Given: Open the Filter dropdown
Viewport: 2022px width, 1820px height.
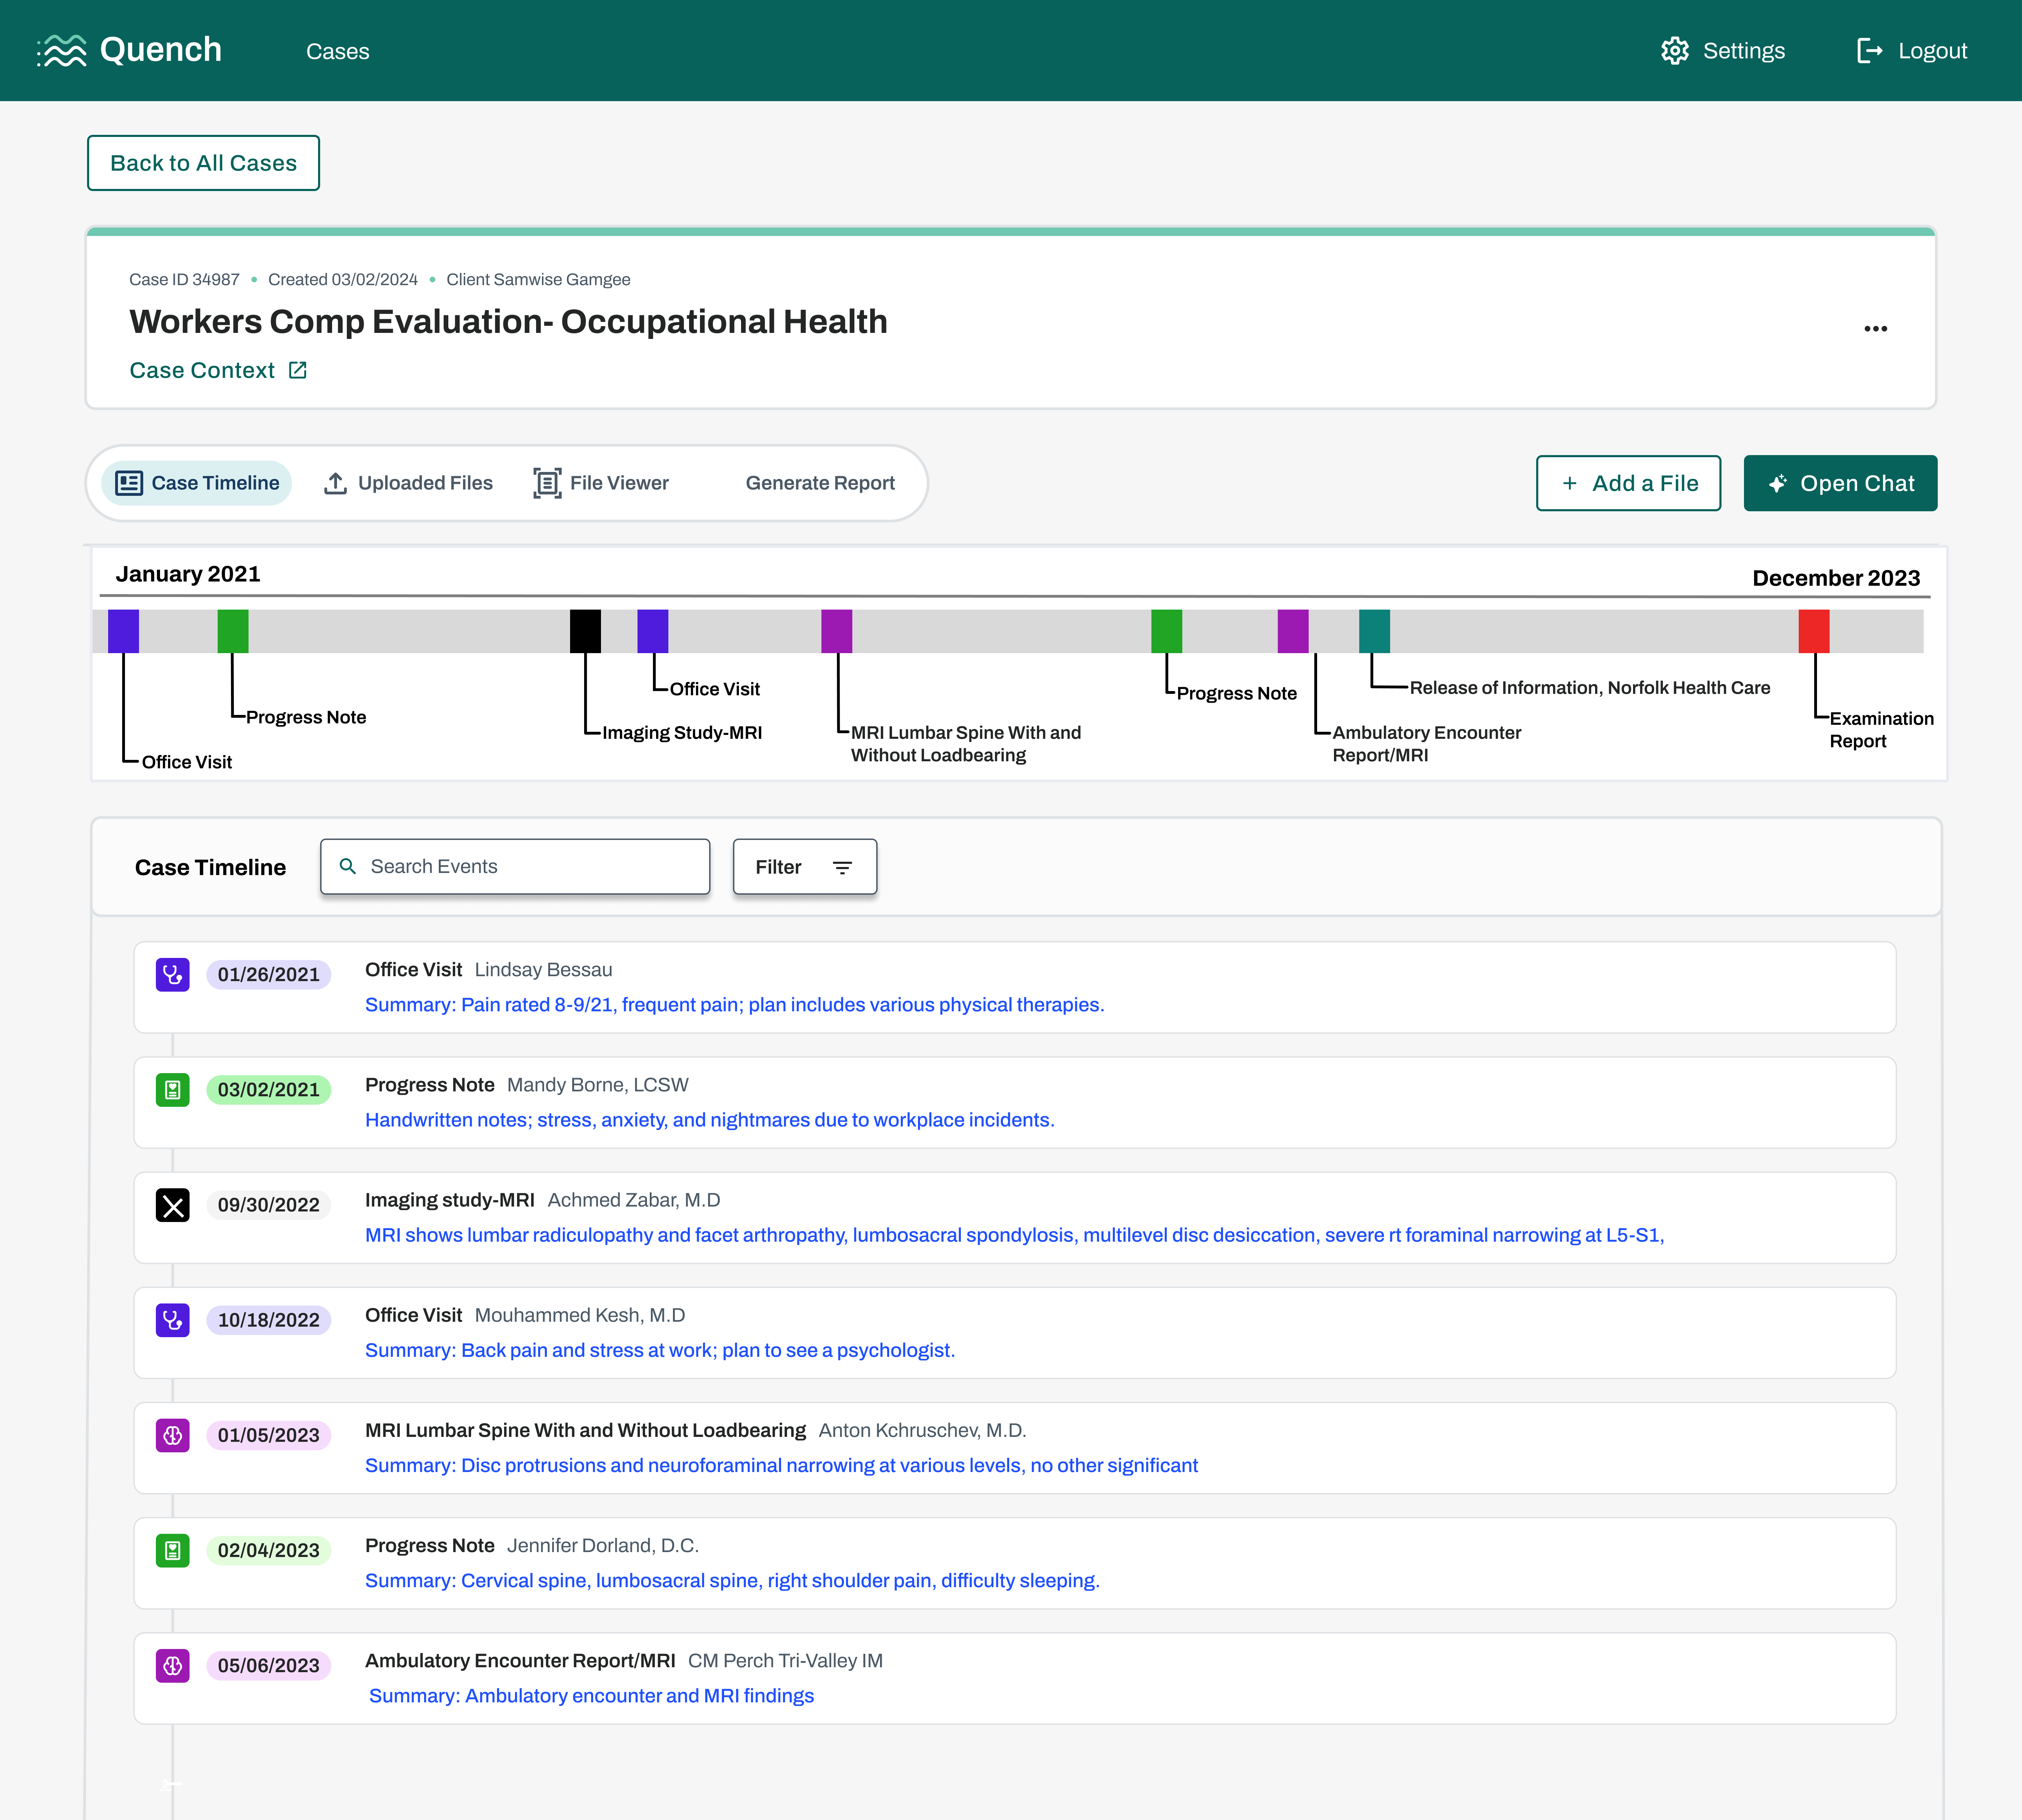Looking at the screenshot, I should 805,867.
